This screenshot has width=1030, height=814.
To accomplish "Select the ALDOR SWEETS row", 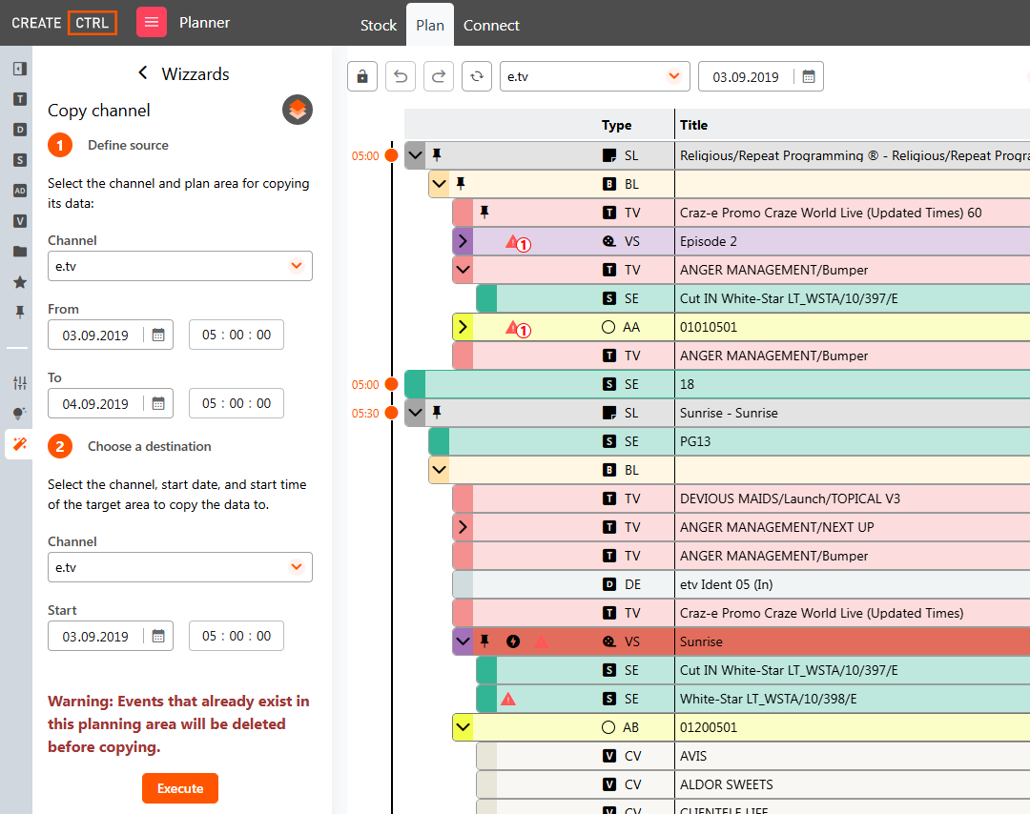I will tap(752, 784).
